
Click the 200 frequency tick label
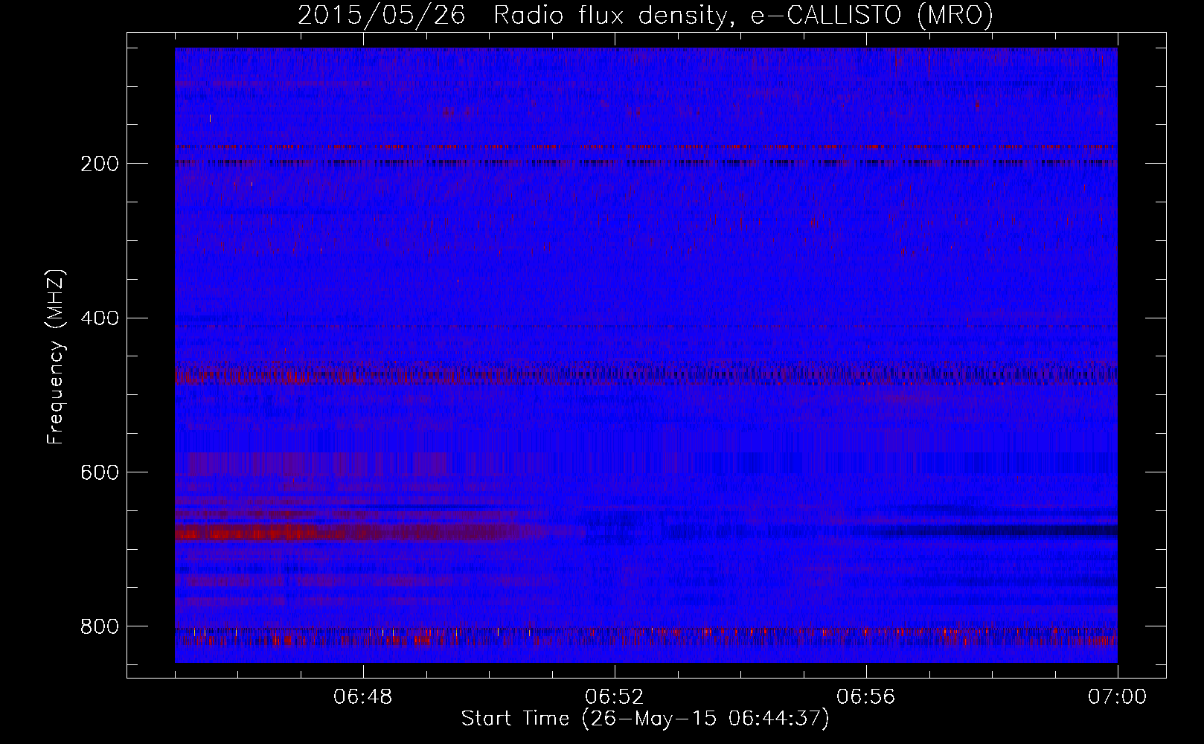(99, 164)
